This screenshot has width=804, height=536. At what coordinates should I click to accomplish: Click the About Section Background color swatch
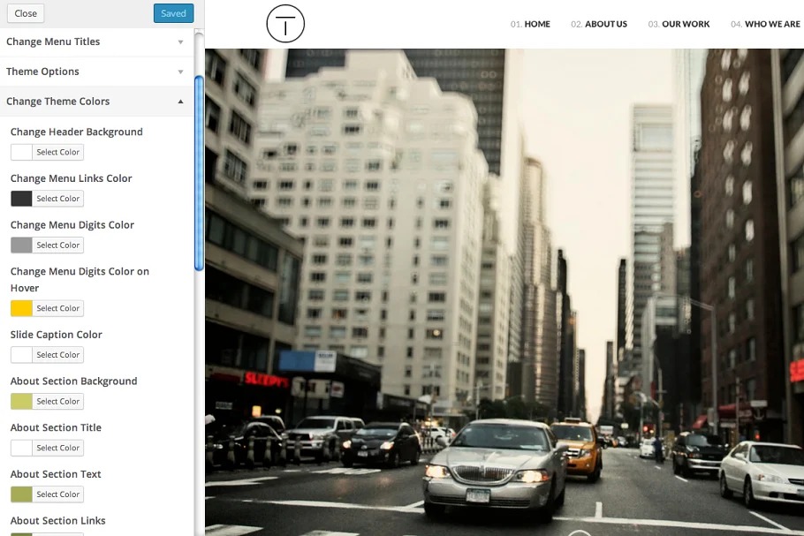(x=21, y=402)
